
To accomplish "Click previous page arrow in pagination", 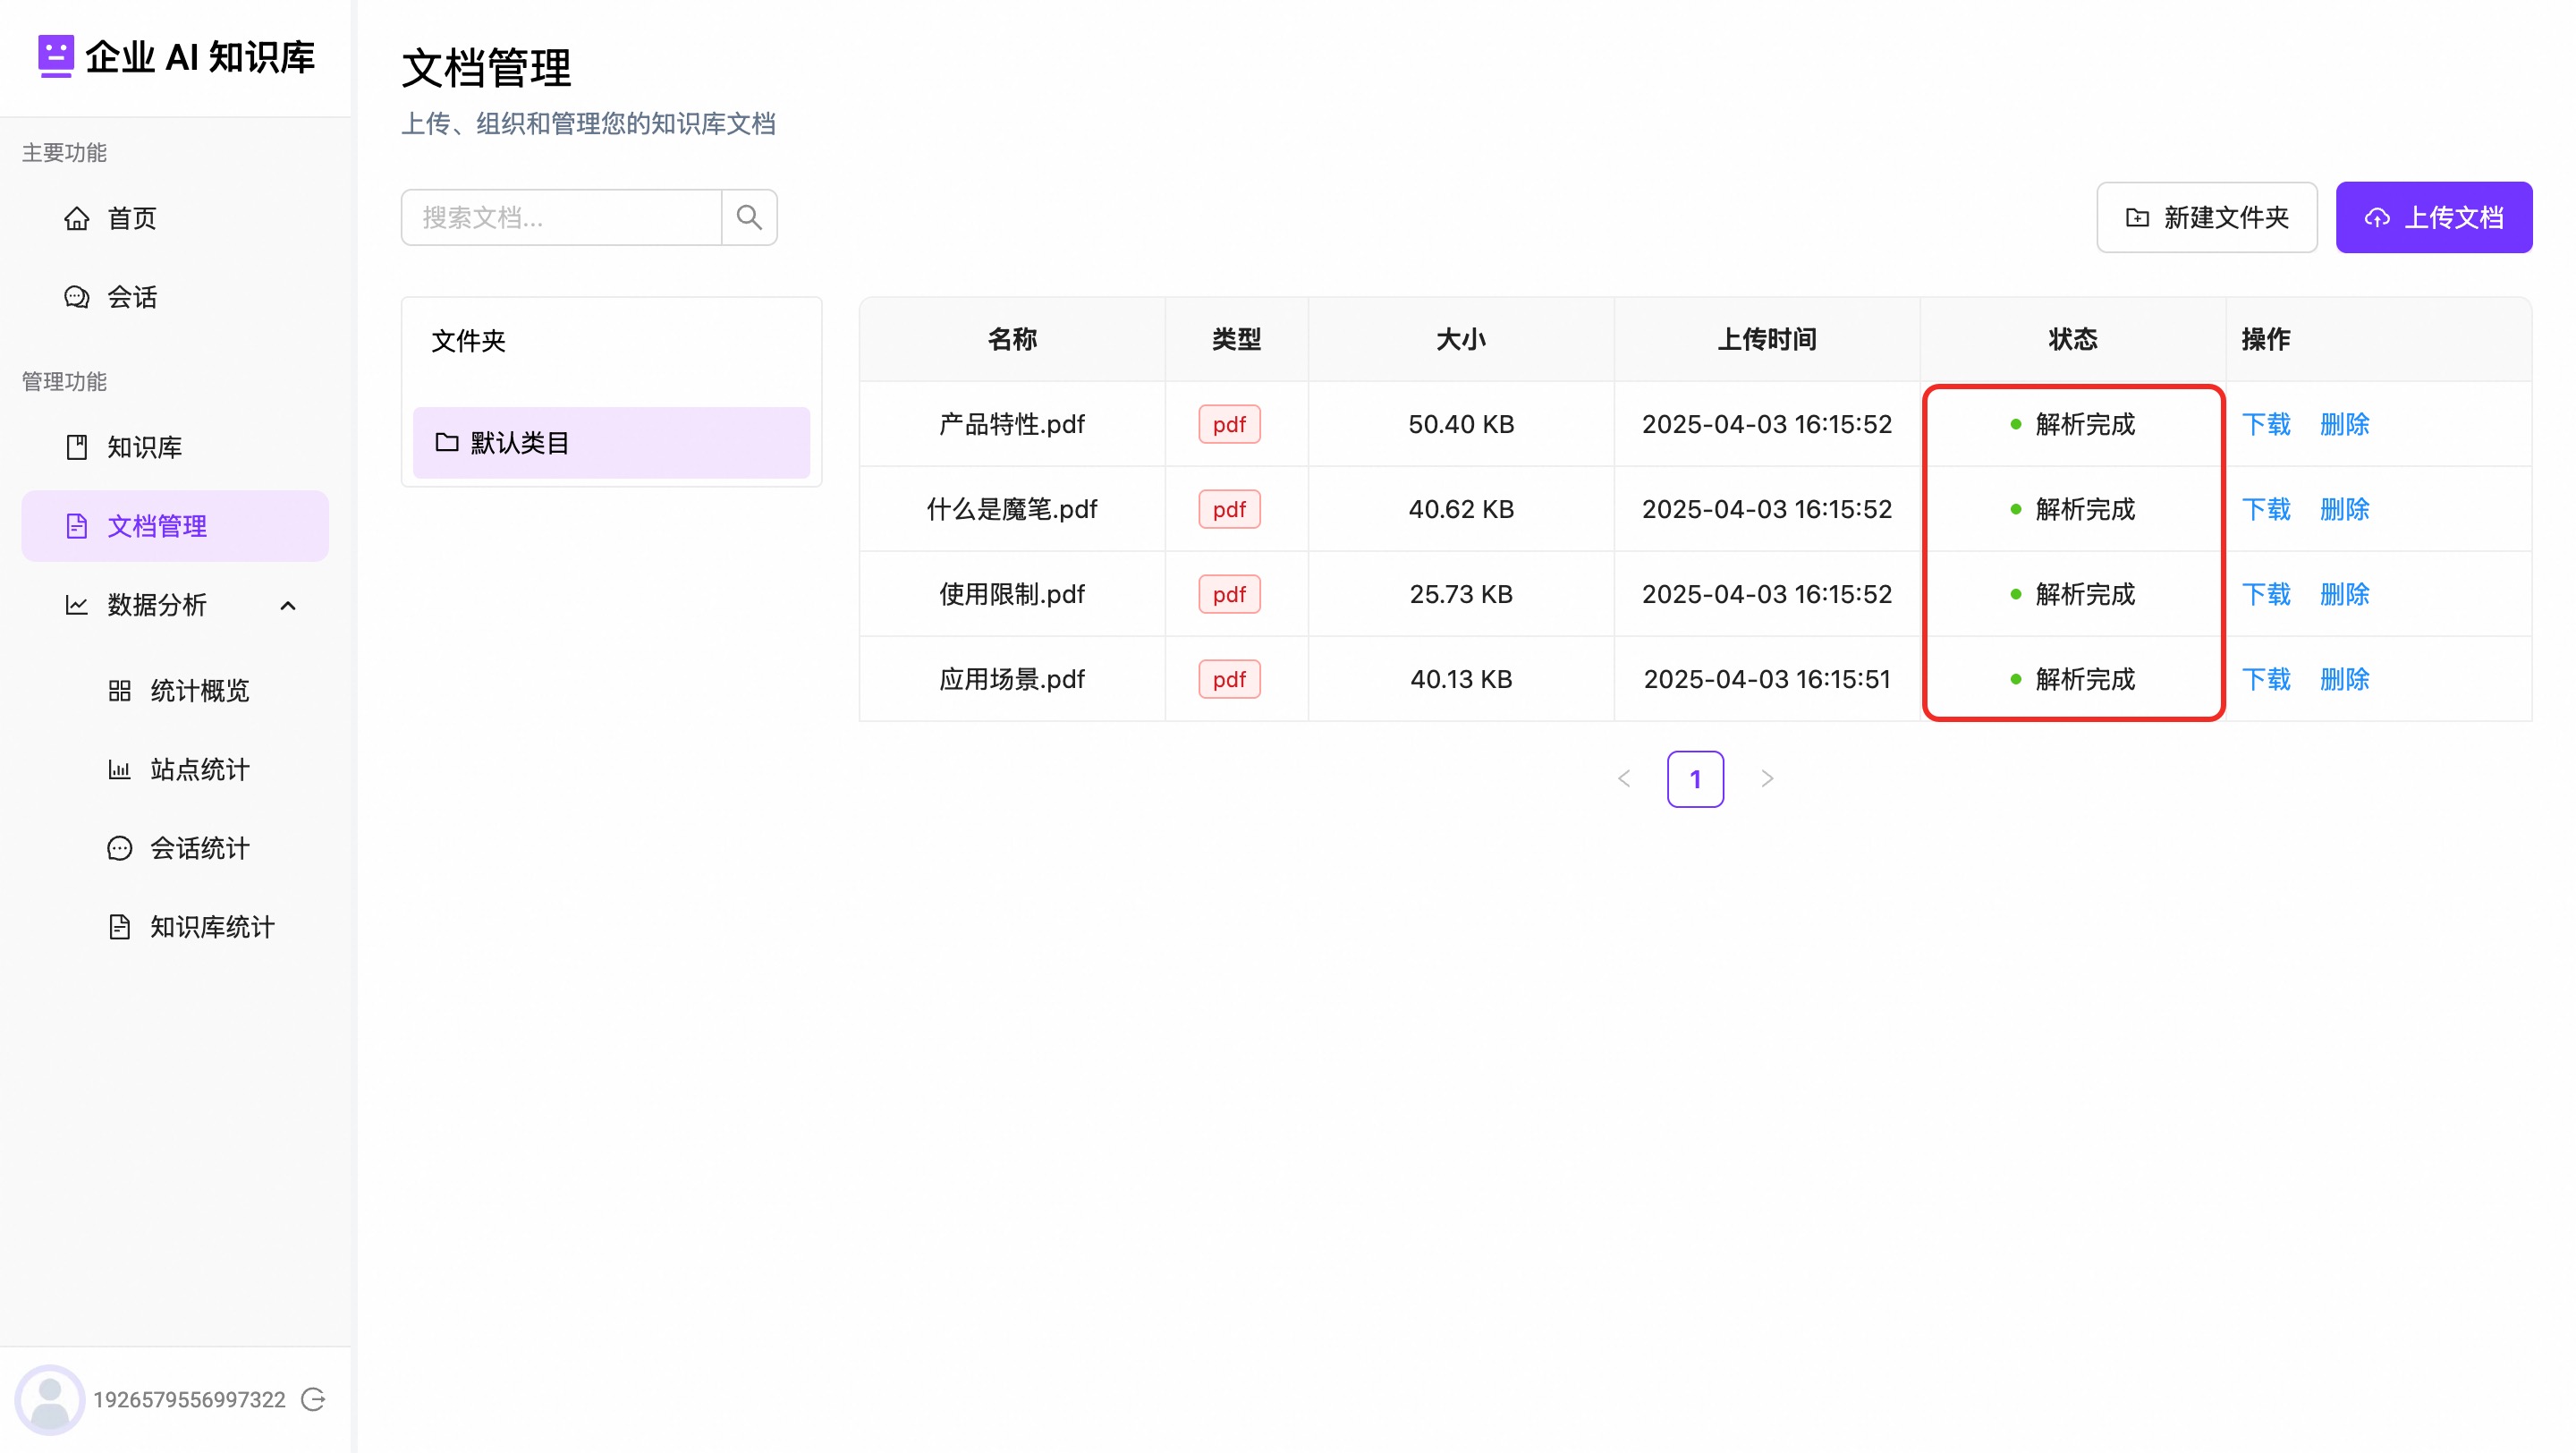I will [1624, 778].
